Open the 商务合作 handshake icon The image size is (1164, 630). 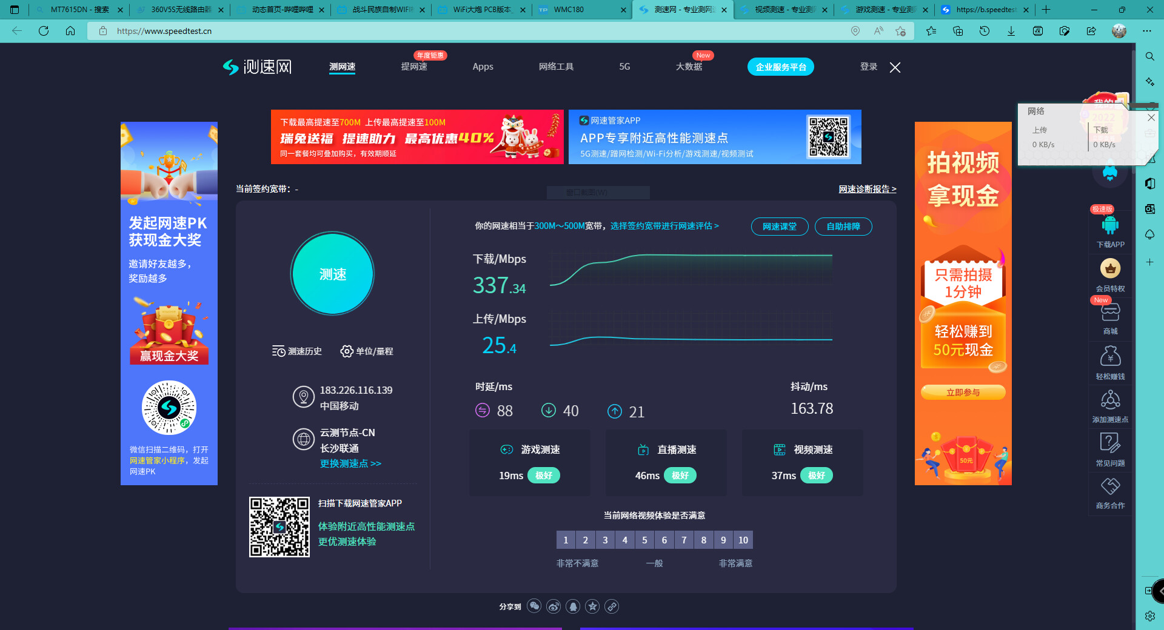[1110, 488]
